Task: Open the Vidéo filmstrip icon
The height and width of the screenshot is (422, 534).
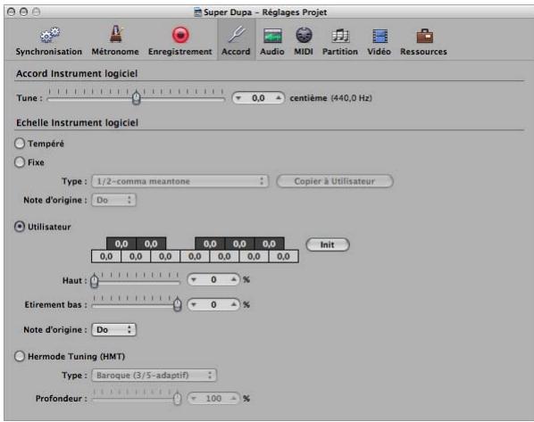Action: click(380, 36)
